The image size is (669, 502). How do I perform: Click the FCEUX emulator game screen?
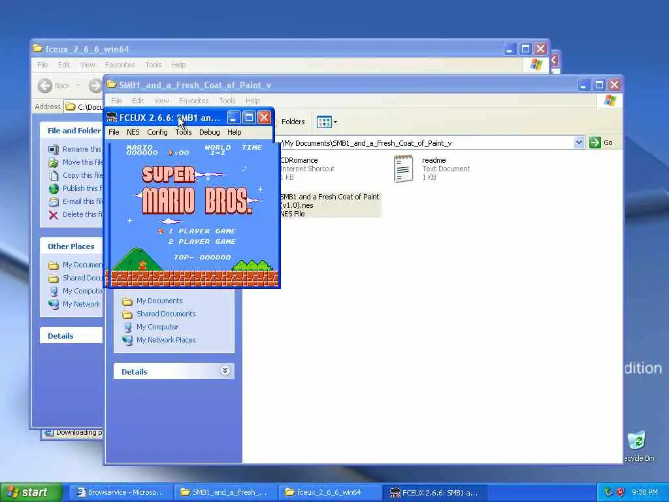[193, 214]
